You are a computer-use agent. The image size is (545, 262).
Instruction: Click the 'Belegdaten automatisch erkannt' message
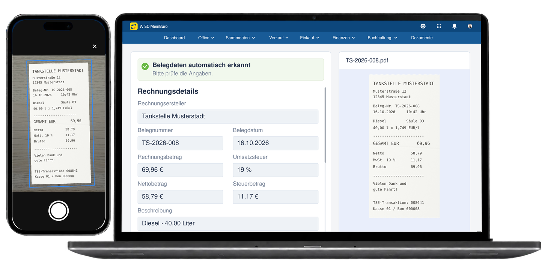(x=201, y=65)
